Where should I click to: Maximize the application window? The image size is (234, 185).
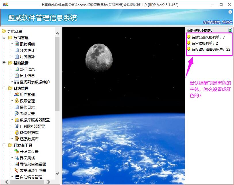221,5
